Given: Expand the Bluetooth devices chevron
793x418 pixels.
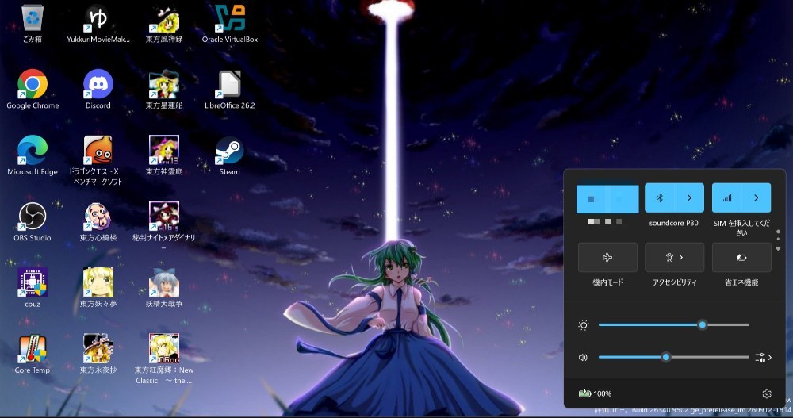Looking at the screenshot, I should coord(689,197).
